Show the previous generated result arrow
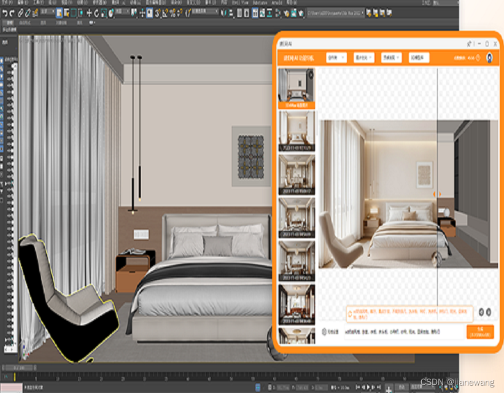This screenshot has width=504, height=393. (x=481, y=312)
